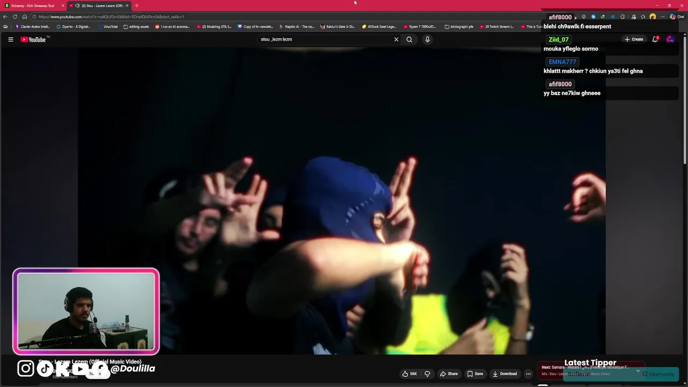The width and height of the screenshot is (688, 387).
Task: Open the YouTube guide hamburger menu
Action: click(10, 39)
